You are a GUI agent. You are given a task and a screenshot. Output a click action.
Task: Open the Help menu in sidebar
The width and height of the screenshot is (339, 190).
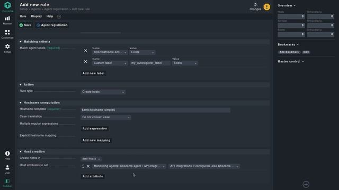tap(7, 155)
